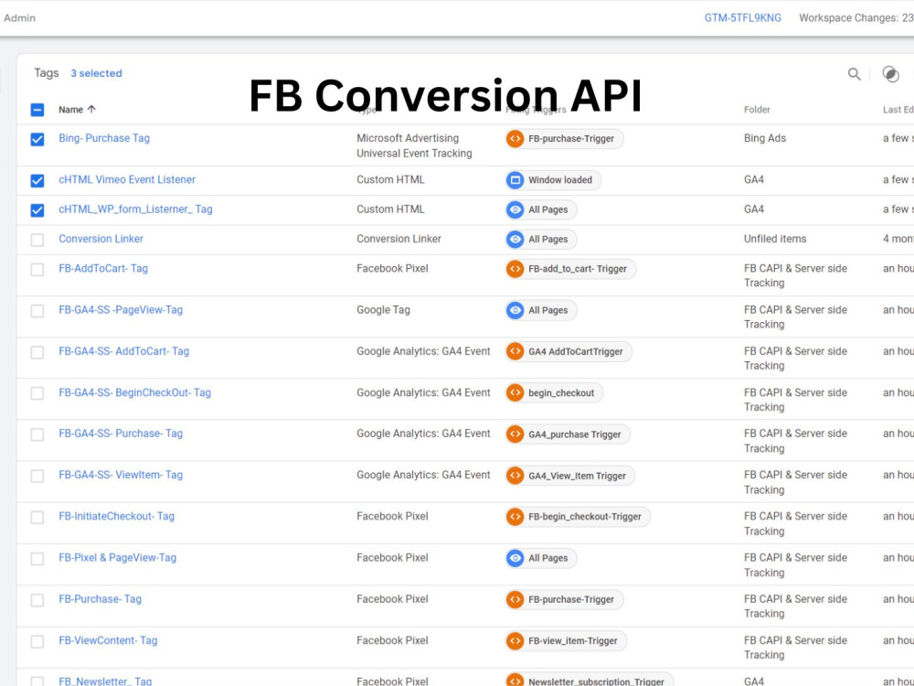Image resolution: width=914 pixels, height=686 pixels.
Task: Check the FB-GA4-SS- Purchase- Tag checkbox
Action: point(37,434)
